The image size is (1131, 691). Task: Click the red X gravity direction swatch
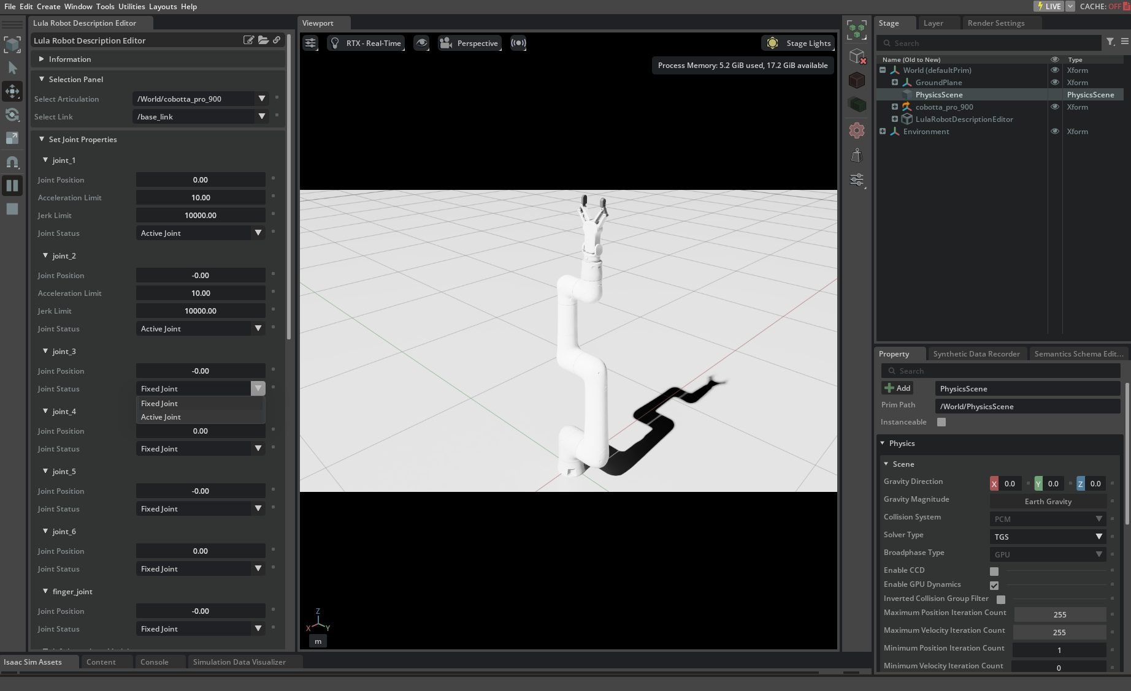coord(994,483)
